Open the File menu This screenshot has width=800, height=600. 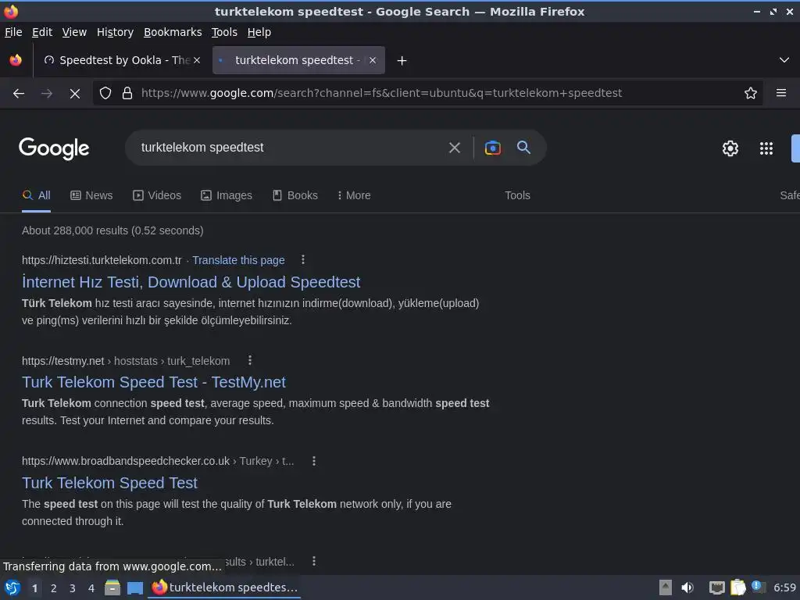[x=13, y=32]
